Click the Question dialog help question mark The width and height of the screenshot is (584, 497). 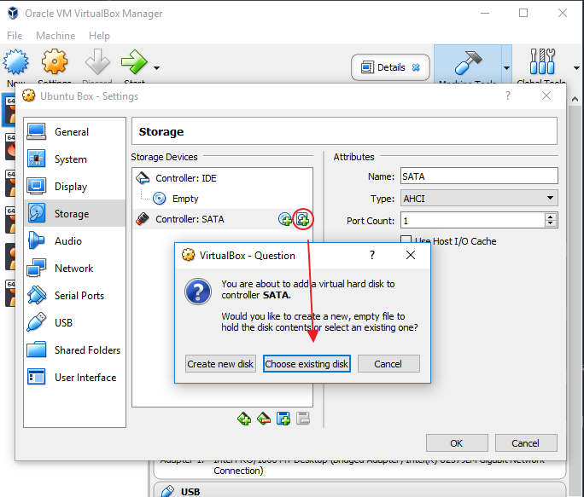pyautogui.click(x=372, y=255)
